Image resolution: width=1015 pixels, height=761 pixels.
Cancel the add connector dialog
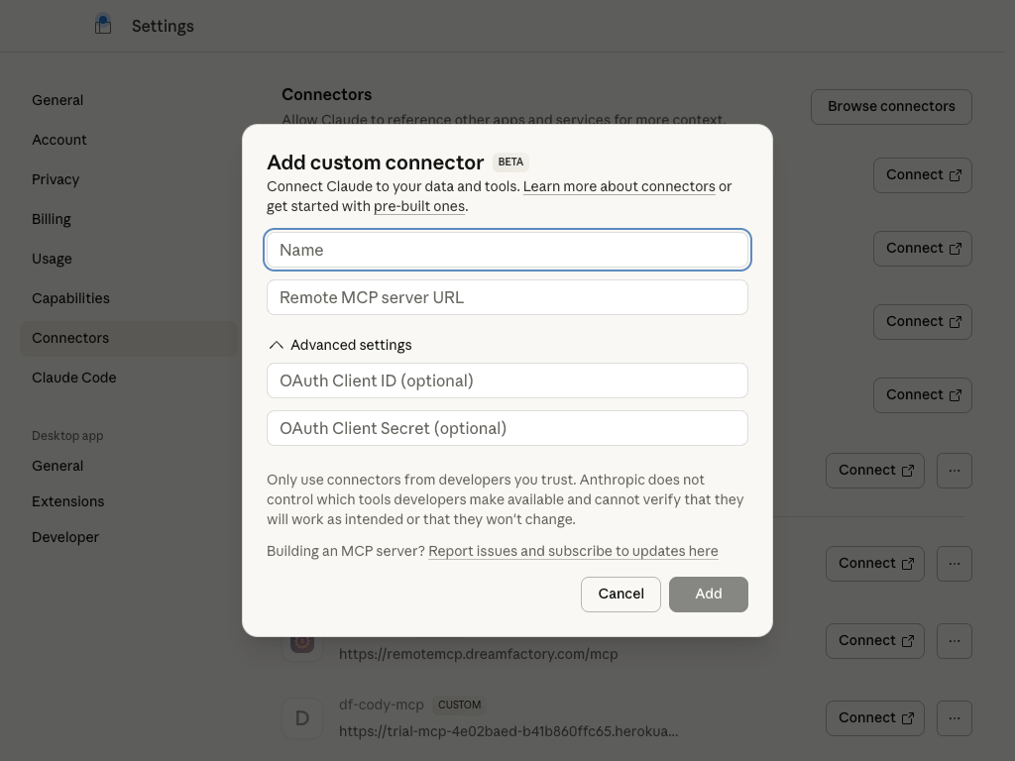click(620, 595)
